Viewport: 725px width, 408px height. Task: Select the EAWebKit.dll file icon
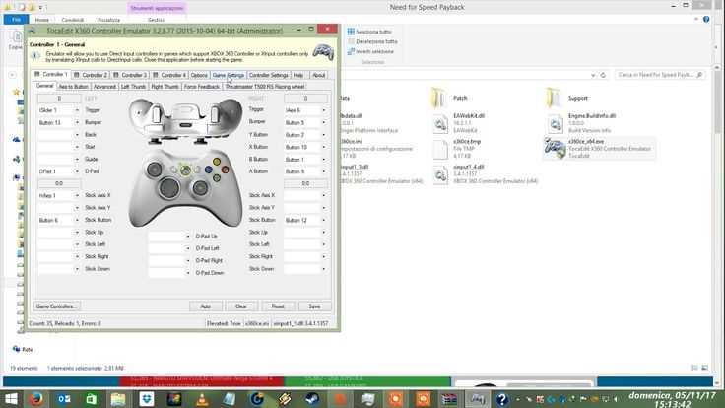click(x=440, y=123)
